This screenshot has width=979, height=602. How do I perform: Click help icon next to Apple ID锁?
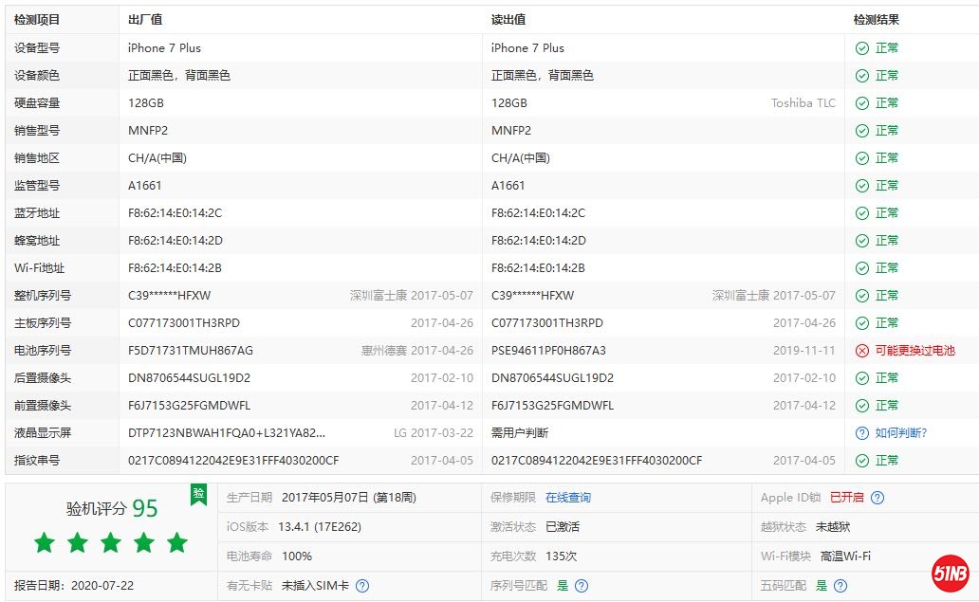[877, 498]
